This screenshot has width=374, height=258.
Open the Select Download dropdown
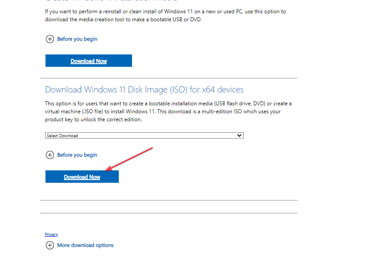pyautogui.click(x=144, y=135)
